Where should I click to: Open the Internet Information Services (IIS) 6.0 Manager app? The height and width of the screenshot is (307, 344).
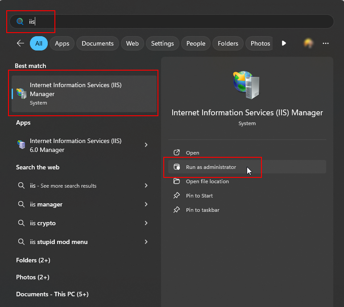(x=83, y=145)
